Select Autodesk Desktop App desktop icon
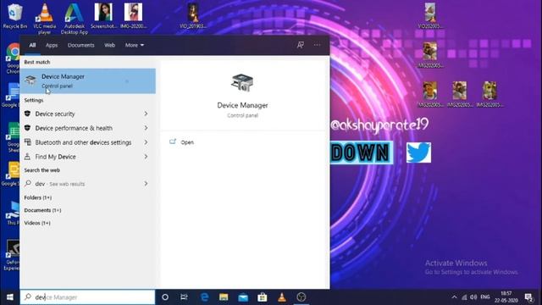This screenshot has width=542, height=305. tap(75, 19)
